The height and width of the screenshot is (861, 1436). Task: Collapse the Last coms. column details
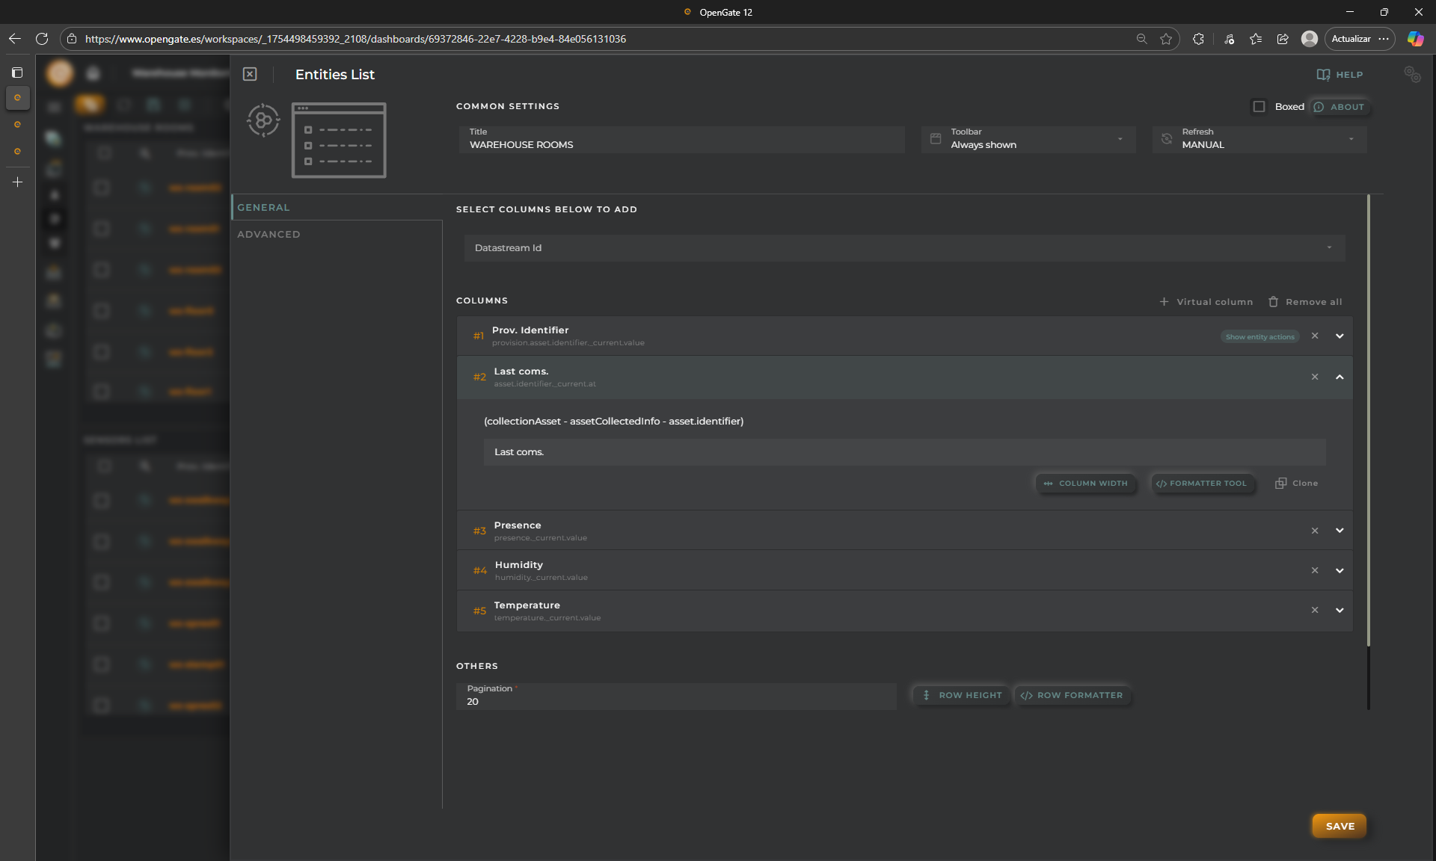(1340, 377)
